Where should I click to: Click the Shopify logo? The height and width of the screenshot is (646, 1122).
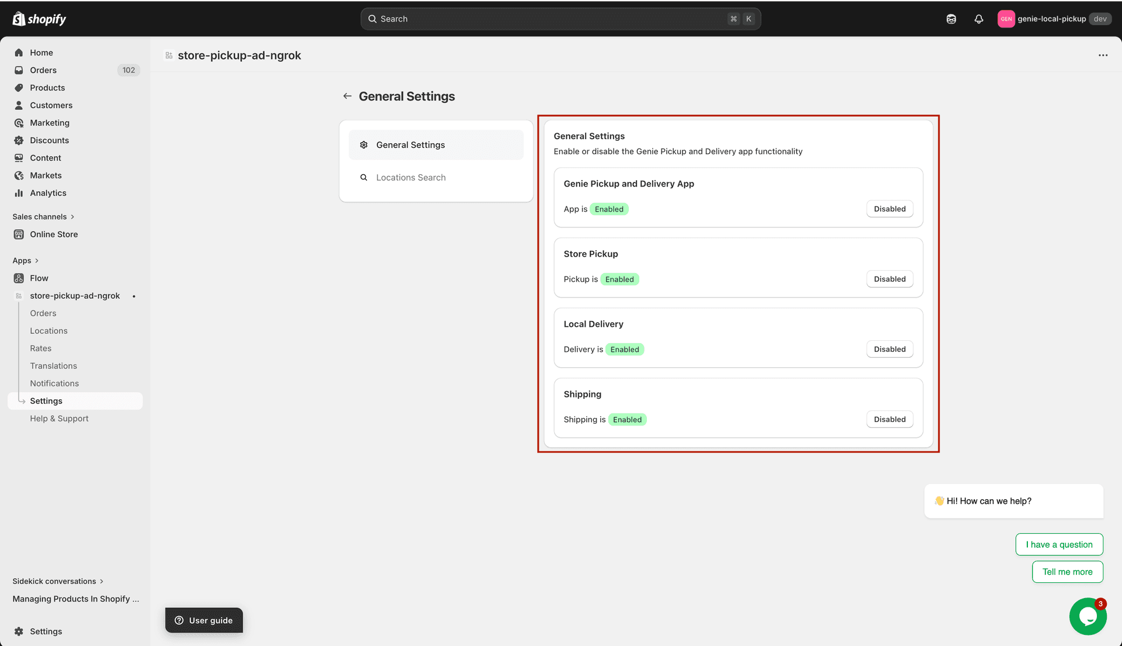[x=39, y=19]
